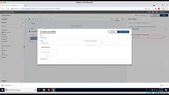The height and width of the screenshot is (95, 169).
Task: Click the Actions panel lightbulb icon
Action: click(23, 23)
